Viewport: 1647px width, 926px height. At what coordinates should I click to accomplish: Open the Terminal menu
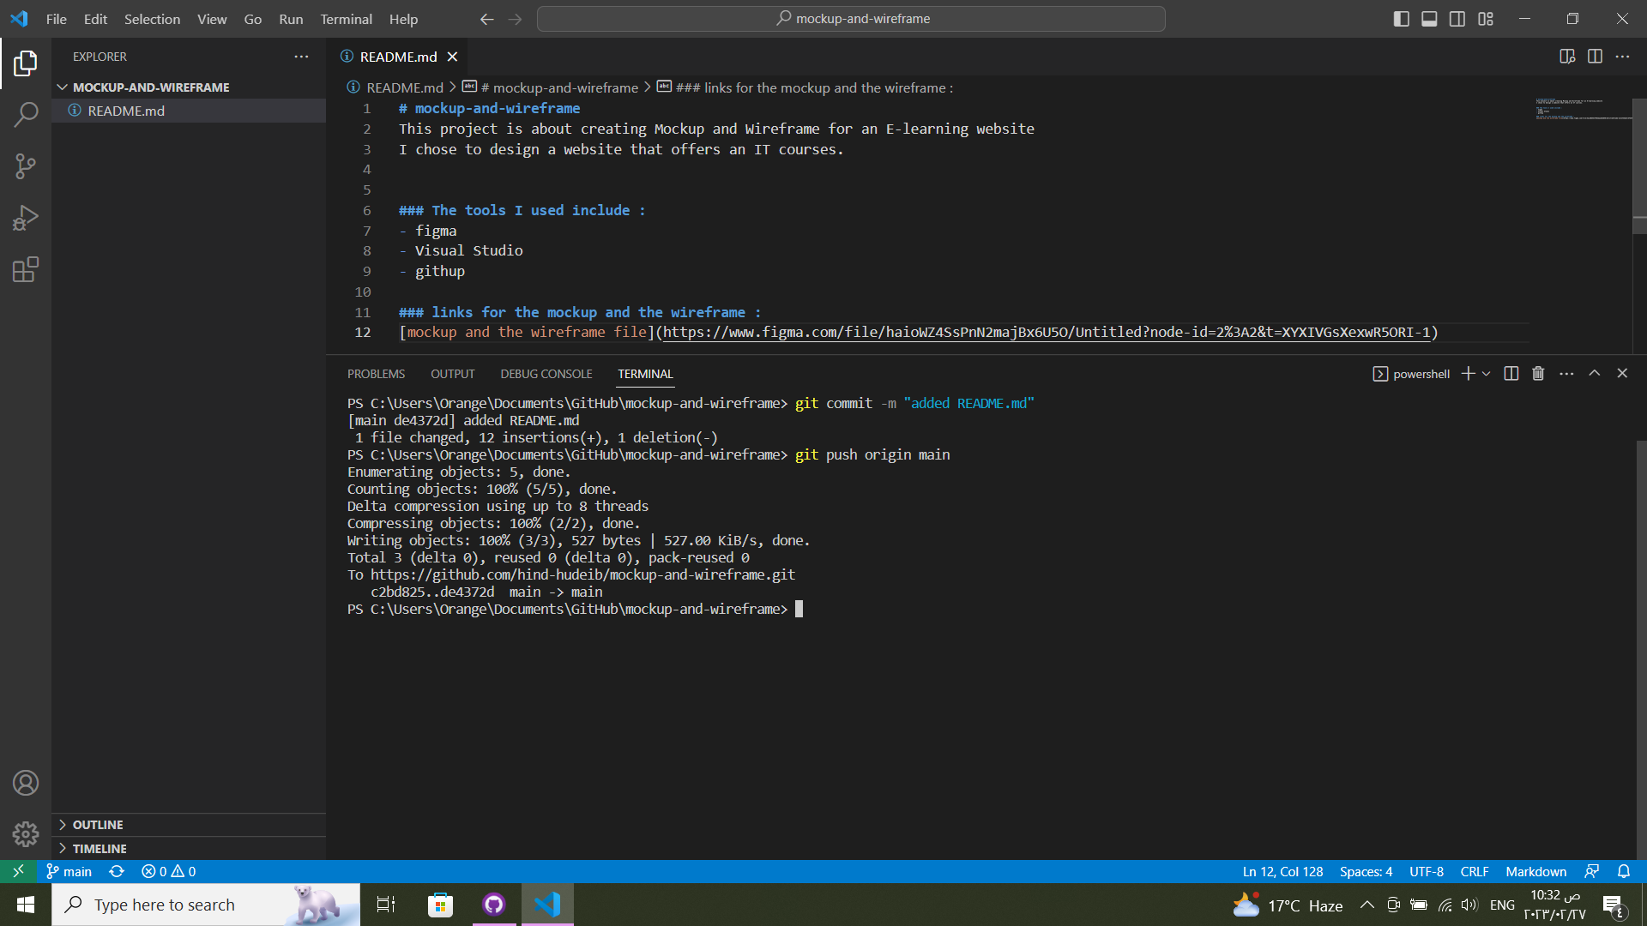(346, 19)
